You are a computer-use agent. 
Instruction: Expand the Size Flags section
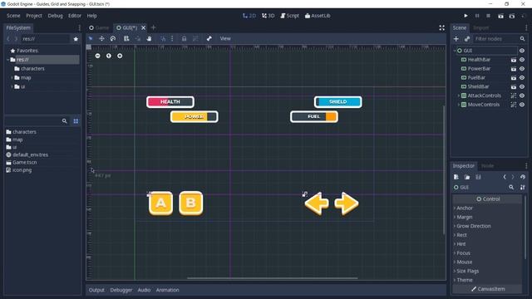[466, 271]
